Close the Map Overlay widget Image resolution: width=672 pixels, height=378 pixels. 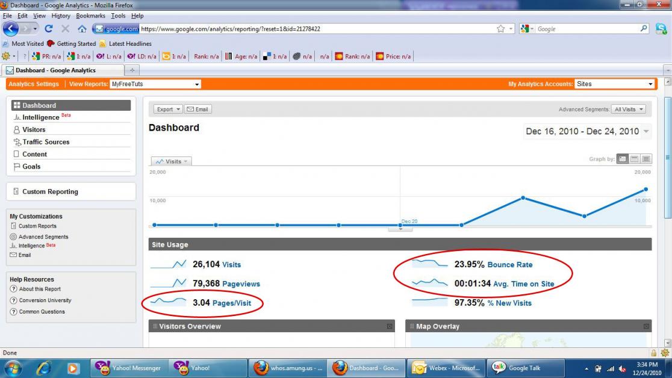click(x=646, y=327)
